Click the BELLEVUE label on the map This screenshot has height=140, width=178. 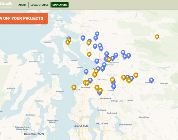(x=102, y=124)
